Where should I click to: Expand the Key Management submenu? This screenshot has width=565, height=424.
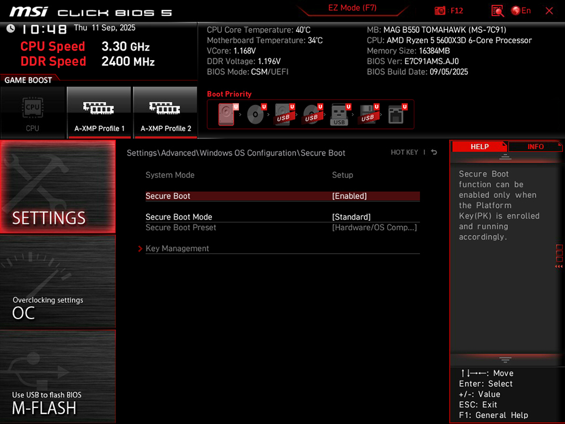click(177, 248)
